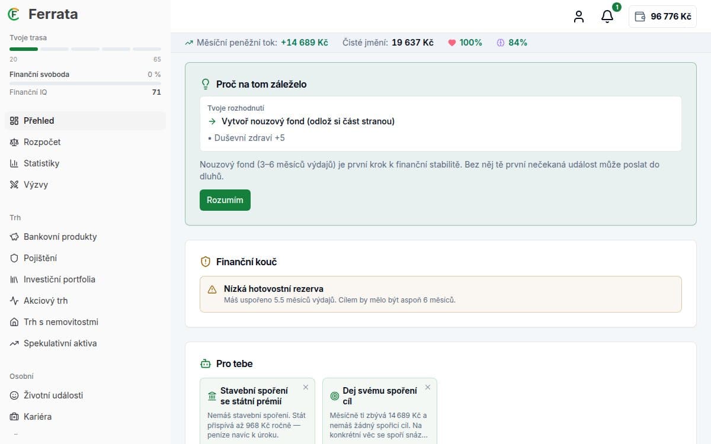Click the Kariéra briefcase icon
Viewport: 711px width, 444px height.
click(14, 417)
